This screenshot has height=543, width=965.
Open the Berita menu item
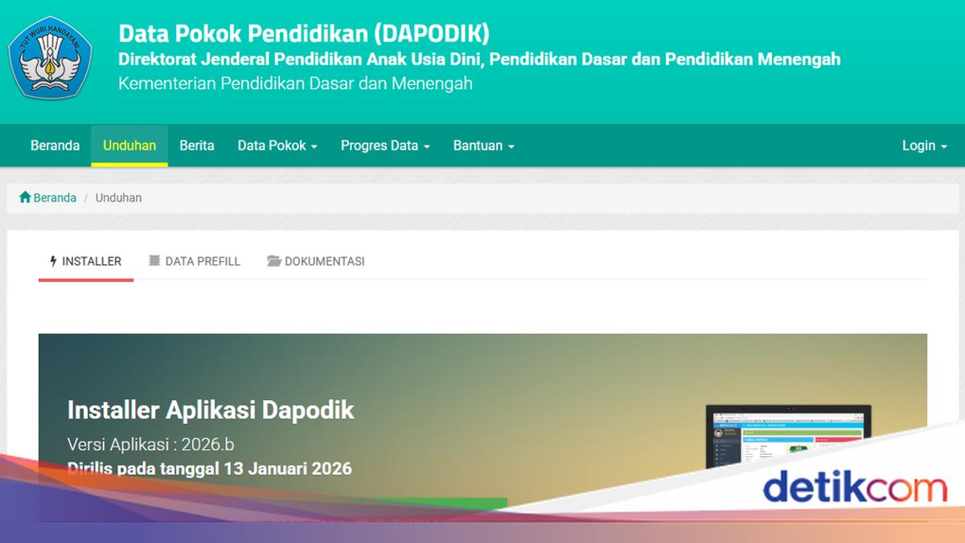tap(197, 145)
